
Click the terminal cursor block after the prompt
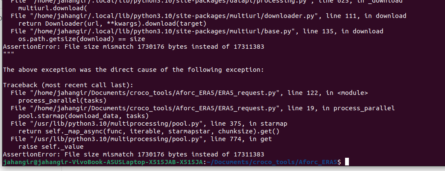[347, 162]
